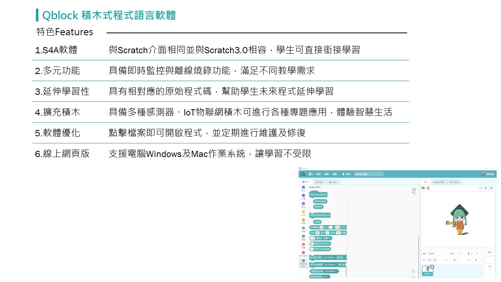Image resolution: width=501 pixels, height=282 pixels.
Task: Select the 運算 operators block category
Action: tap(303, 237)
